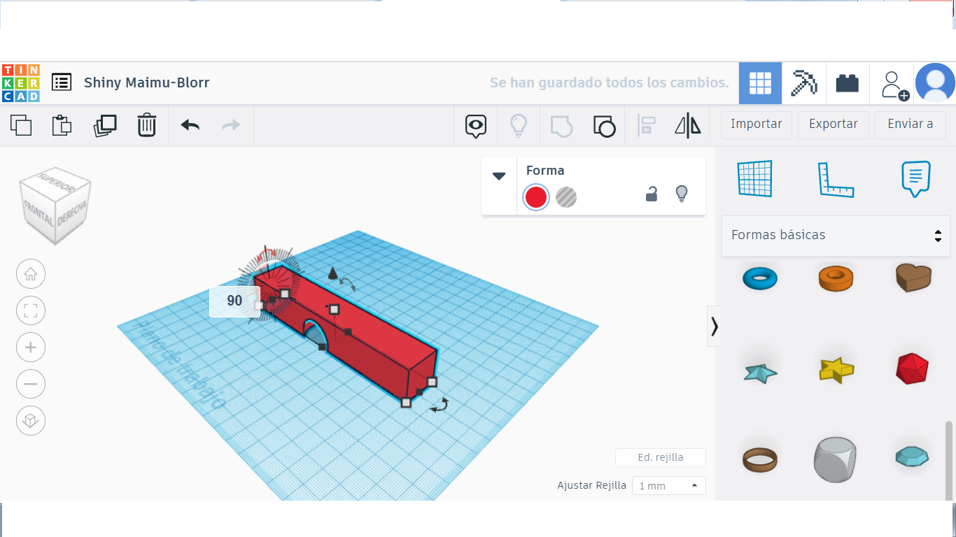
Task: Select the Ruler tool
Action: point(836,179)
